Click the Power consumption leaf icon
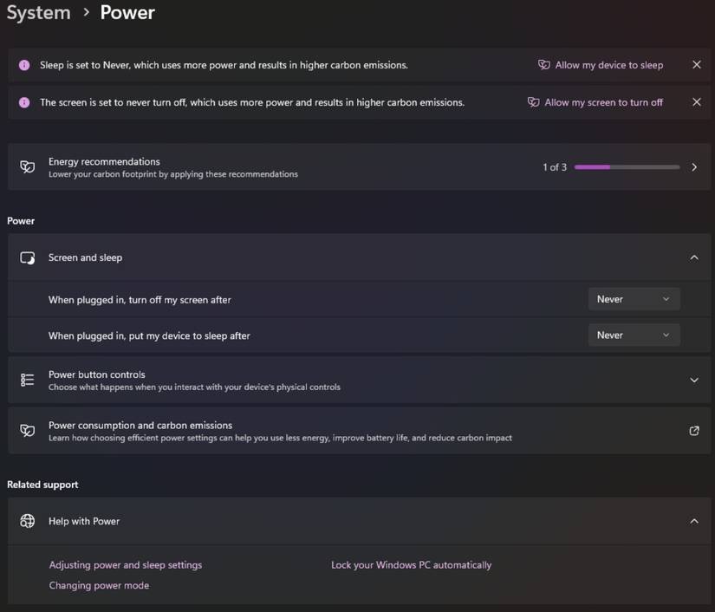Viewport: 715px width, 612px height. tap(28, 431)
